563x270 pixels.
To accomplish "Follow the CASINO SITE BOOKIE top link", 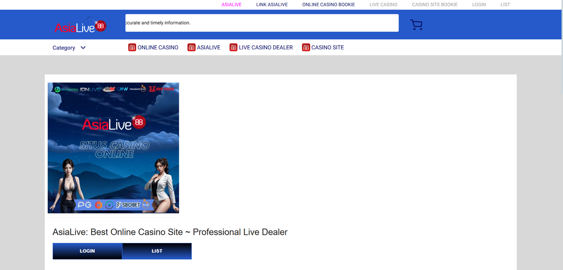I will tap(434, 4).
